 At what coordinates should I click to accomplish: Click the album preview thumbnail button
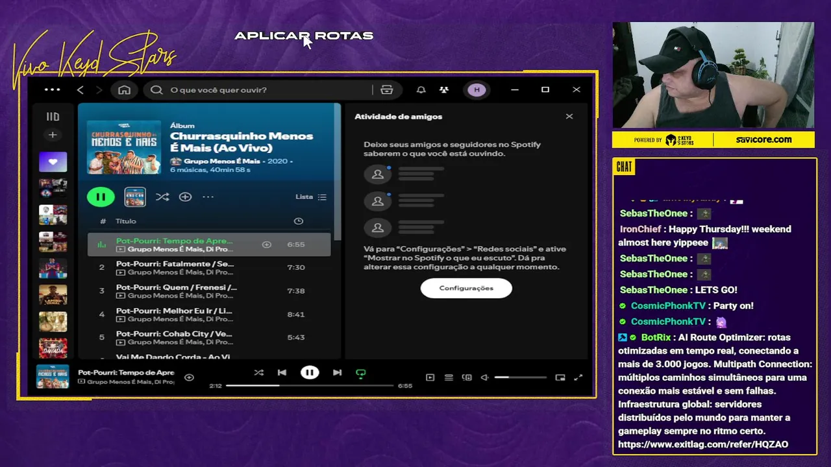[135, 197]
